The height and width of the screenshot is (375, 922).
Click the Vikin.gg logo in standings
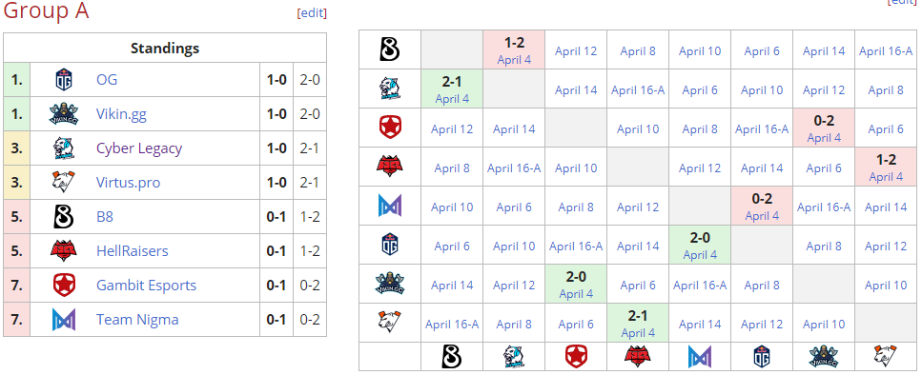pyautogui.click(x=64, y=114)
